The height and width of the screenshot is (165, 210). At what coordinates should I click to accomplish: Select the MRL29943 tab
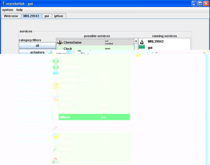point(31,16)
